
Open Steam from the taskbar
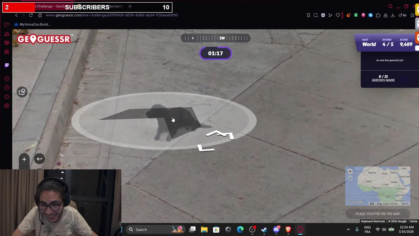(x=264, y=229)
